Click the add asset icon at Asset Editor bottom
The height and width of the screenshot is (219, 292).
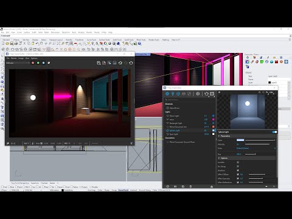pos(167,186)
